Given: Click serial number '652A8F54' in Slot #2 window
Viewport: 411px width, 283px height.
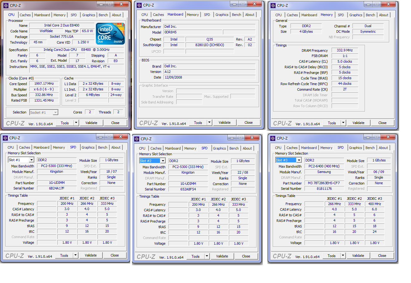Looking at the screenshot, I should pos(188,189).
